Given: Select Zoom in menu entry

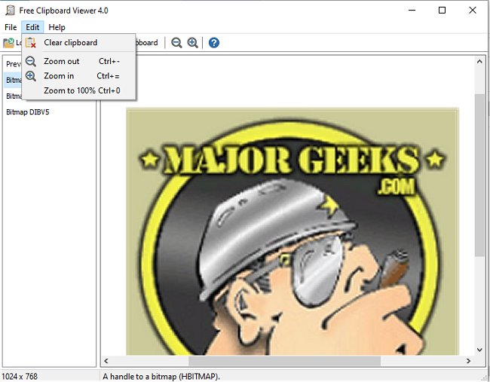Looking at the screenshot, I should click(78, 76).
